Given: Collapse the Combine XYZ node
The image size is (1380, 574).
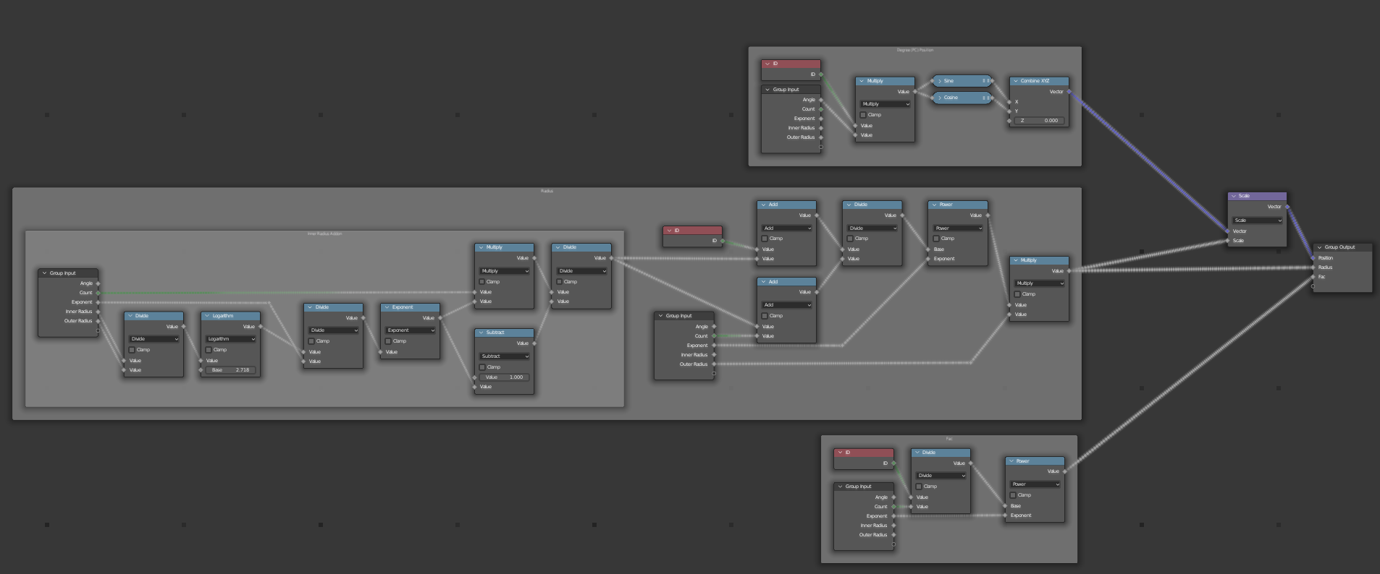Looking at the screenshot, I should (1015, 81).
